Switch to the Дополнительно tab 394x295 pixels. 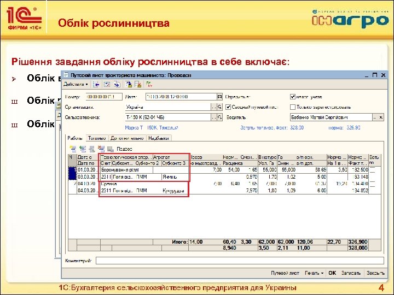tap(127, 138)
